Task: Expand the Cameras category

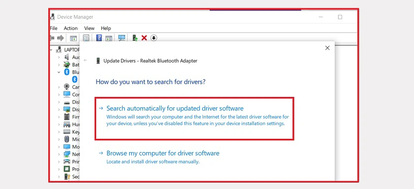Action: click(59, 87)
